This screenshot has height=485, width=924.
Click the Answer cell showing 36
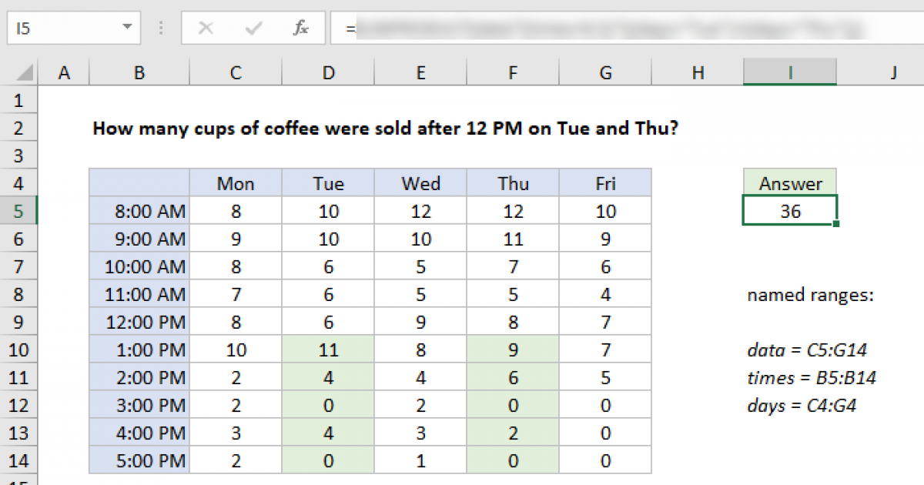(x=790, y=211)
